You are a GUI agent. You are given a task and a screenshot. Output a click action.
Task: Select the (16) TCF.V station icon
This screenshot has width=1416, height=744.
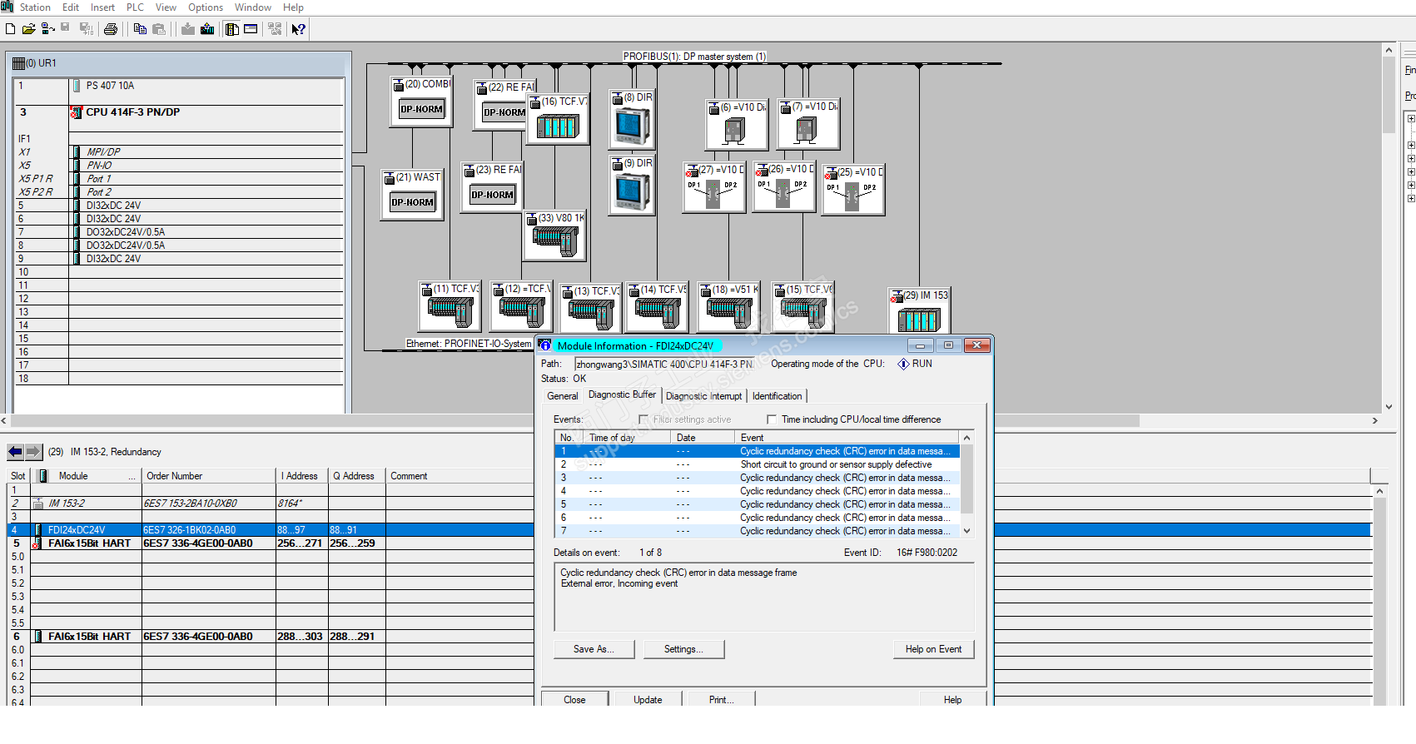(x=558, y=119)
